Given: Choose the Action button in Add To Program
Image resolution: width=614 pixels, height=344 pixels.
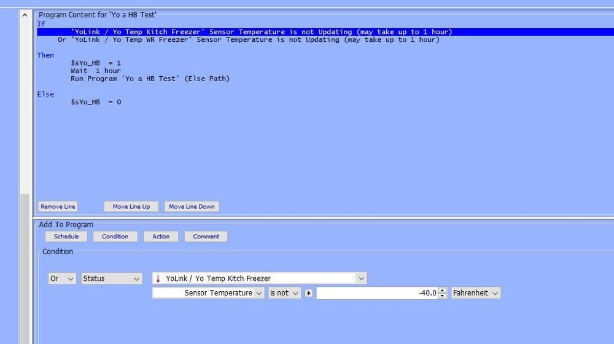Looking at the screenshot, I should 161,237.
